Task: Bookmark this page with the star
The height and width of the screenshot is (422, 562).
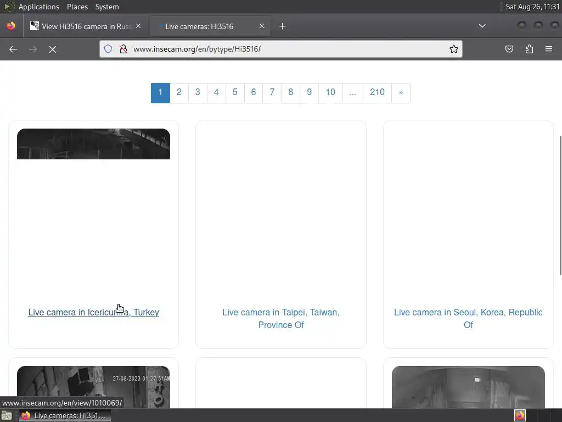Action: coord(453,49)
